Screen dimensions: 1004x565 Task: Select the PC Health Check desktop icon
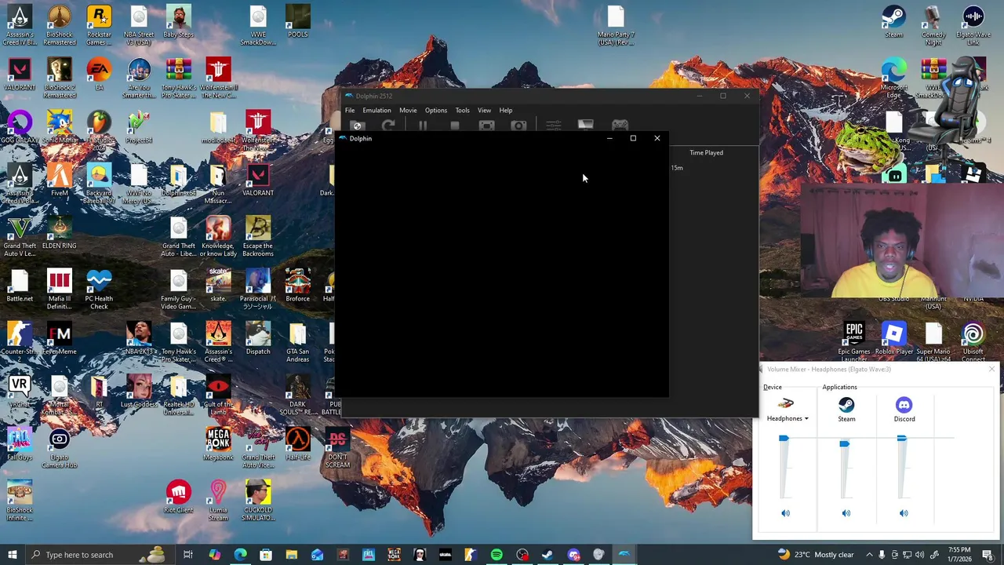tap(99, 290)
